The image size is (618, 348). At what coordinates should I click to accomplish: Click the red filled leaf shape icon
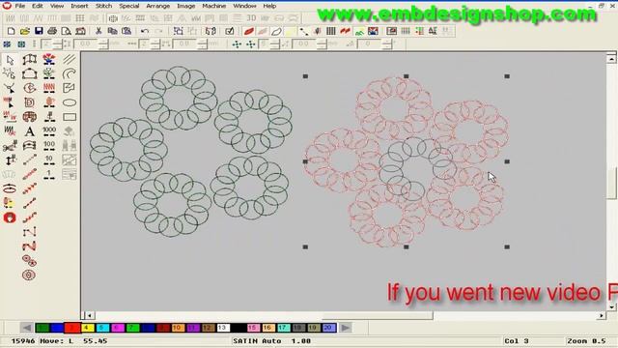click(x=249, y=31)
